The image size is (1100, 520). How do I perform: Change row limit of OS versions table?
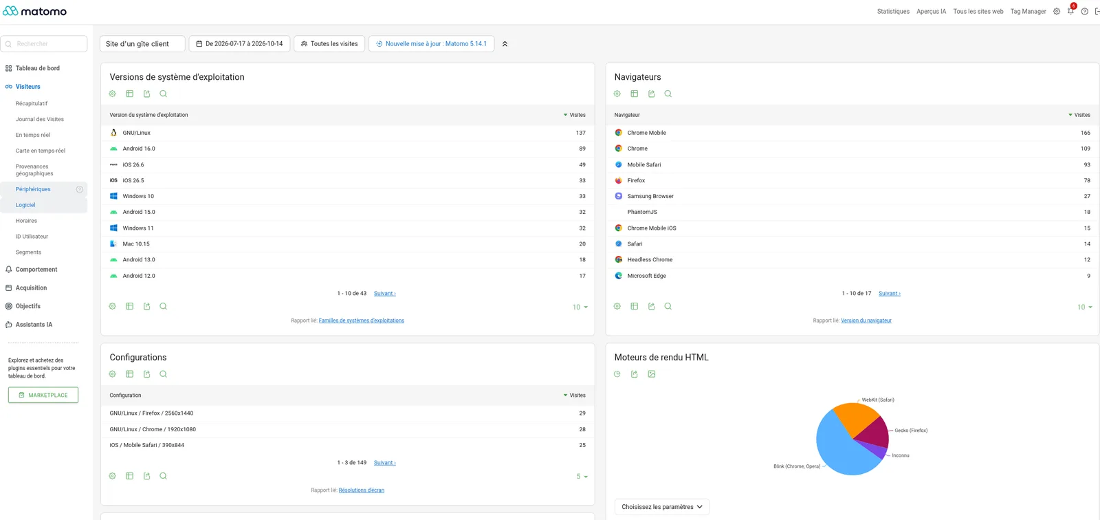(x=580, y=307)
